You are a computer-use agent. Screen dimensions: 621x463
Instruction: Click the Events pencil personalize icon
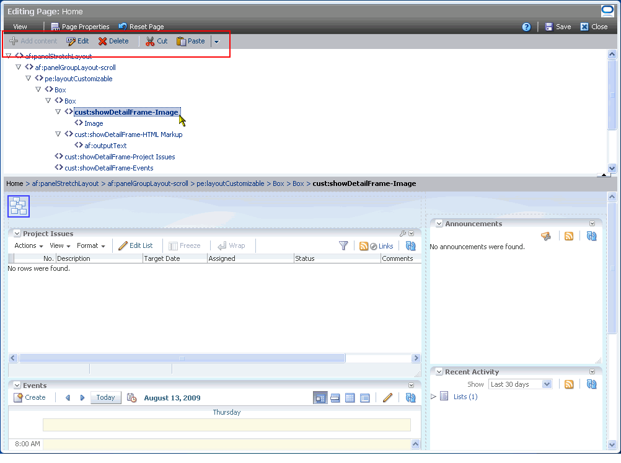point(388,398)
